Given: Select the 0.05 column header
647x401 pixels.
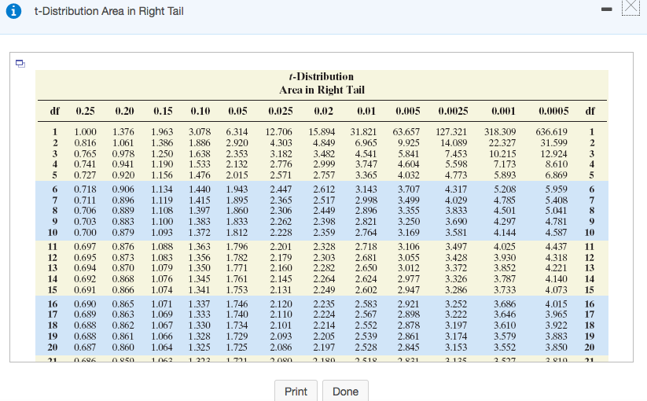Looking at the screenshot, I should (237, 111).
